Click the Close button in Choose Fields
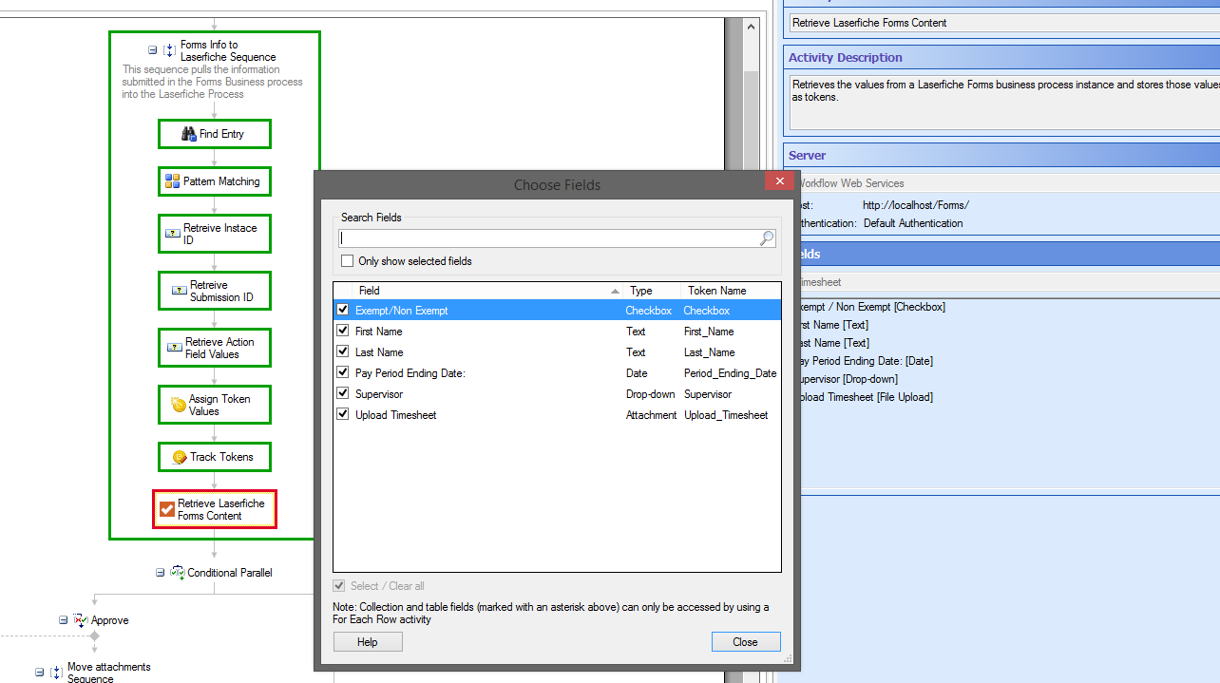The image size is (1220, 683). [x=746, y=642]
